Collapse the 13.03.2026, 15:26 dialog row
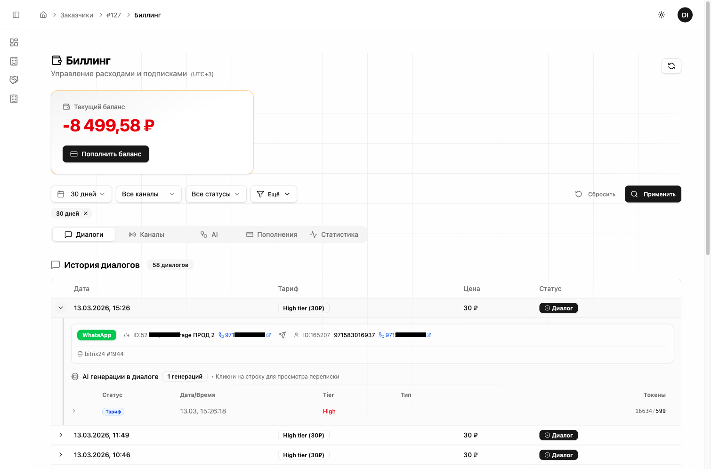711x469 pixels. point(61,308)
